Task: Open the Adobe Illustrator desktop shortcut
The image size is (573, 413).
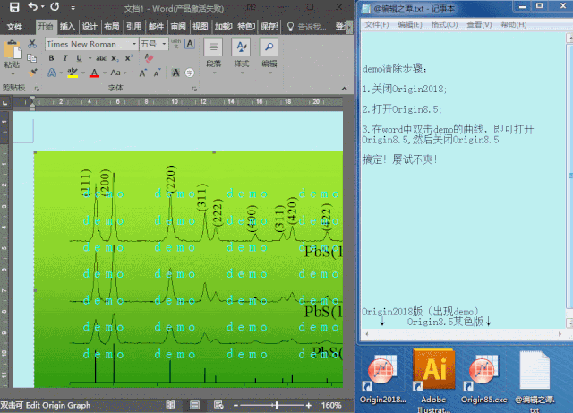Action: tap(433, 381)
